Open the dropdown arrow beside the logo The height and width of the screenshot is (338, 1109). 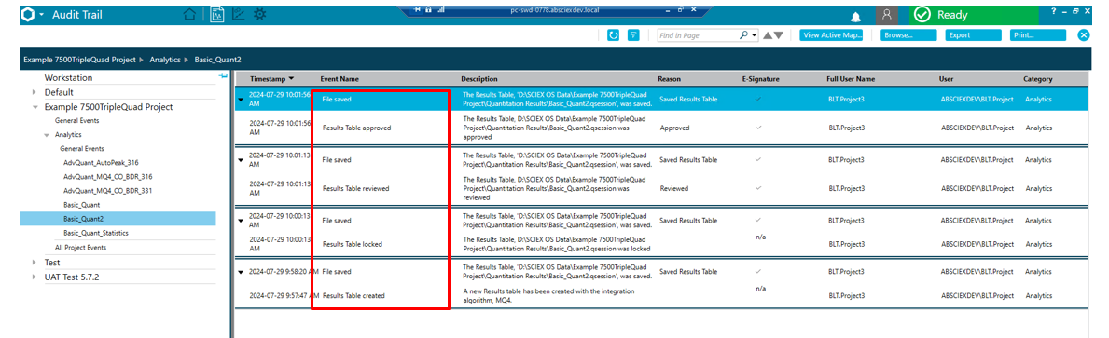[42, 15]
